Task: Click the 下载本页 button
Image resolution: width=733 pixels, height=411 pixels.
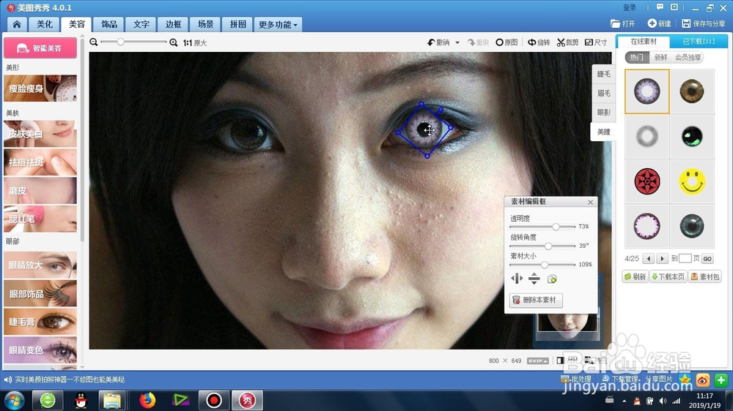Action: (668, 276)
